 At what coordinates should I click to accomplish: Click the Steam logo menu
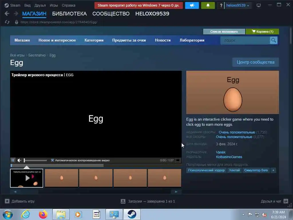(12, 5)
